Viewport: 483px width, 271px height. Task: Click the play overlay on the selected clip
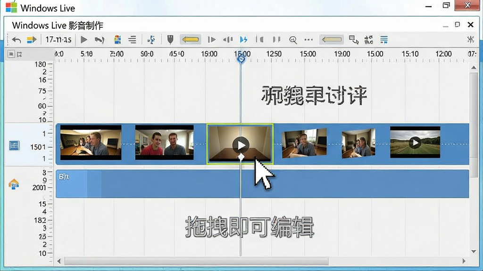click(x=241, y=145)
